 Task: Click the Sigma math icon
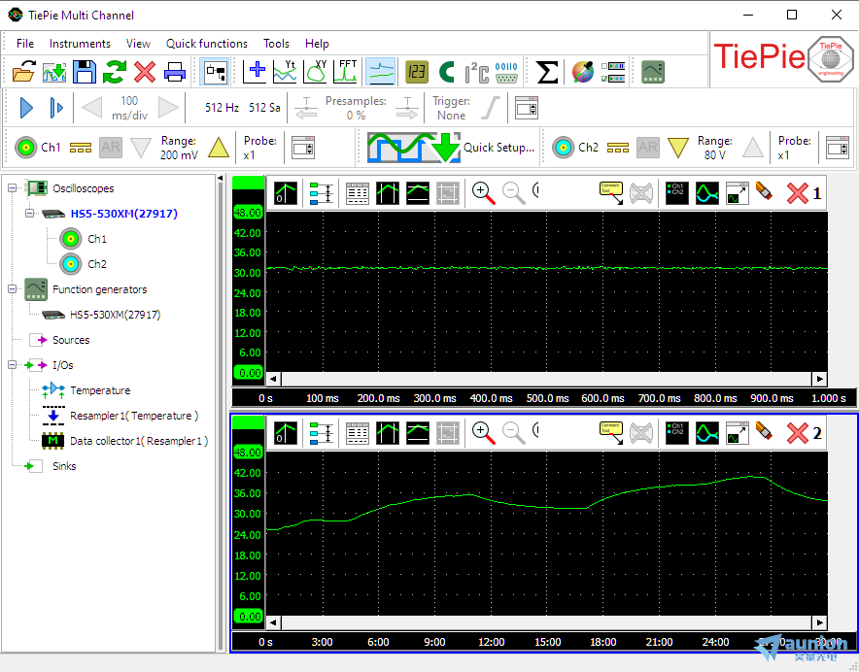547,72
